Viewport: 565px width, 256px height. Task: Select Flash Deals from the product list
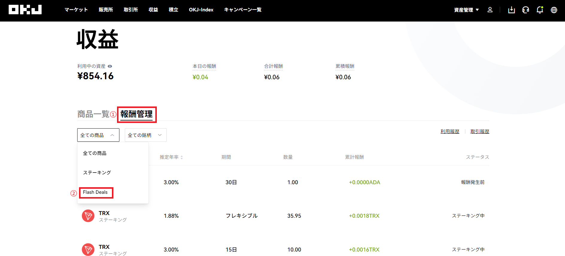(x=95, y=192)
